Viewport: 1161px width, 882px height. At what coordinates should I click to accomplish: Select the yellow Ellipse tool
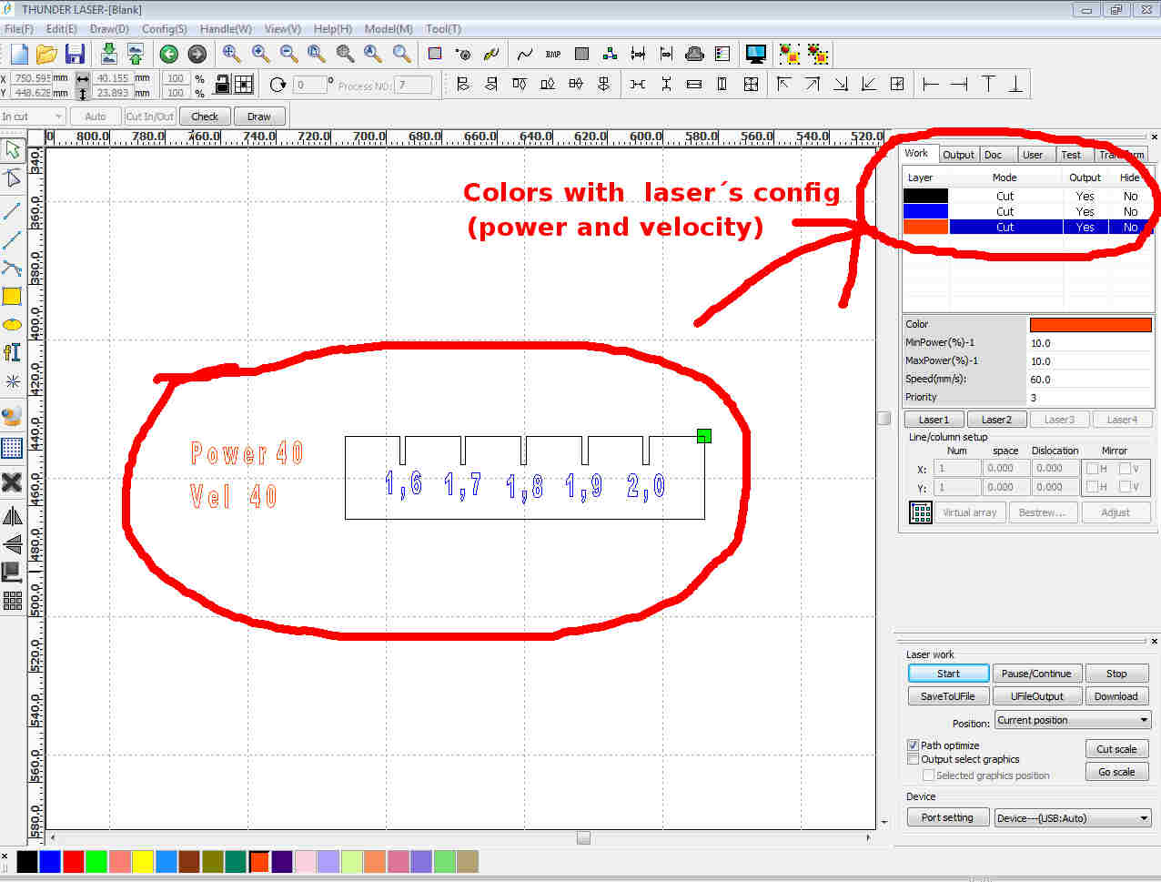click(x=12, y=324)
